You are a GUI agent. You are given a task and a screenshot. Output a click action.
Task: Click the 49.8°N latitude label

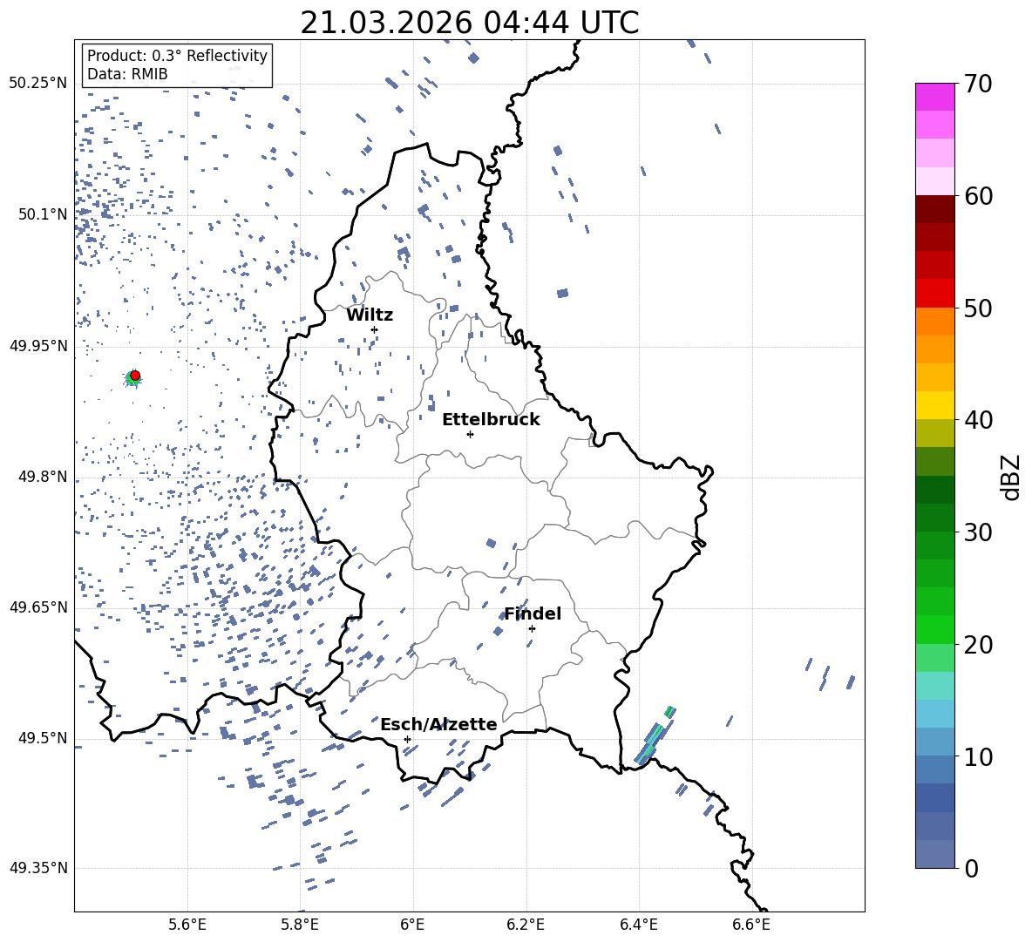tap(43, 477)
